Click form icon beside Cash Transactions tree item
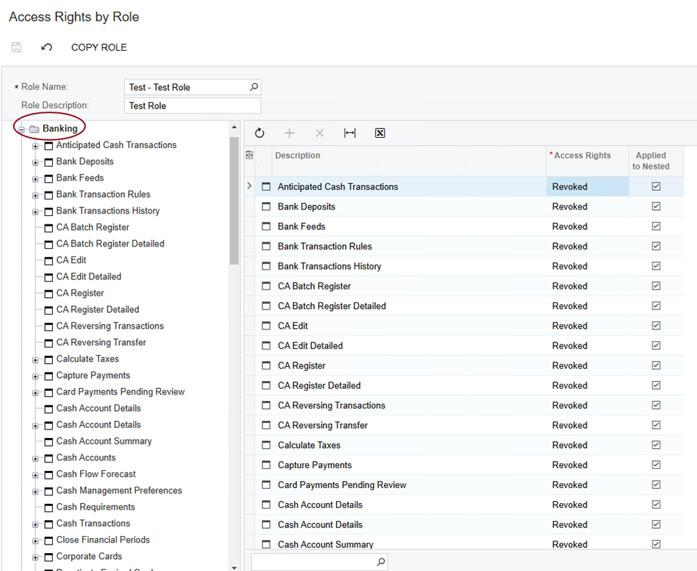 49,524
